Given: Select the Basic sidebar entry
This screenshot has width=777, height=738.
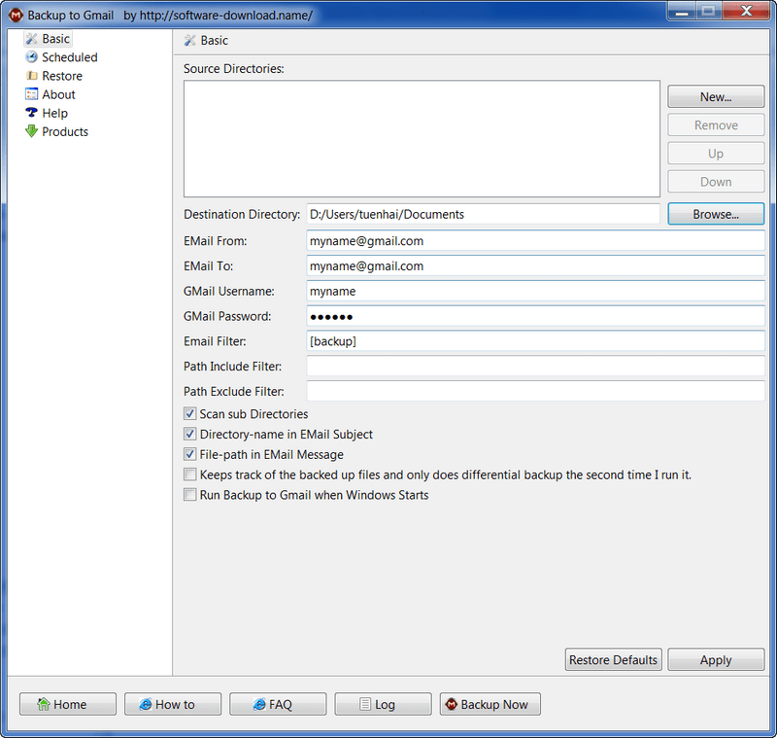Looking at the screenshot, I should (55, 39).
